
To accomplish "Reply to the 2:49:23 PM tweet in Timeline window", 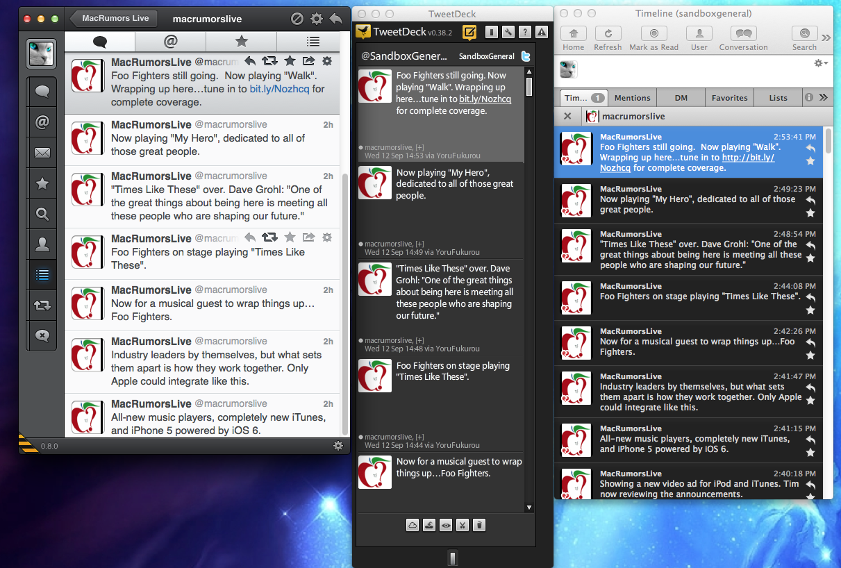I will (x=810, y=200).
